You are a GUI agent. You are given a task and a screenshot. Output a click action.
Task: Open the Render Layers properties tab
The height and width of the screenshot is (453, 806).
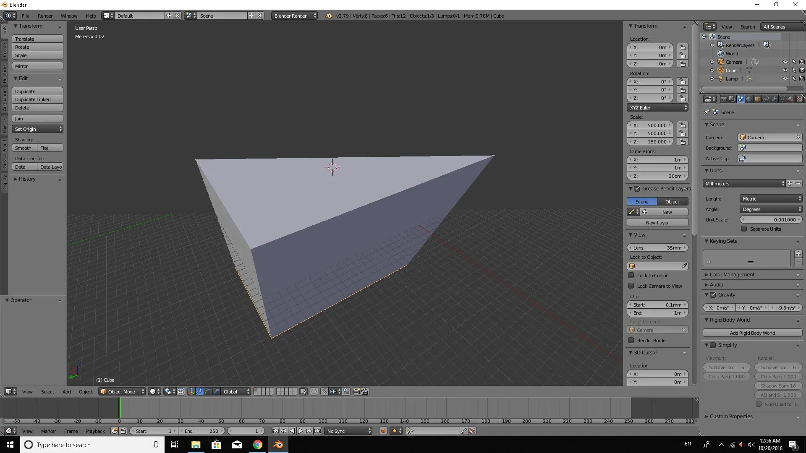(732, 99)
